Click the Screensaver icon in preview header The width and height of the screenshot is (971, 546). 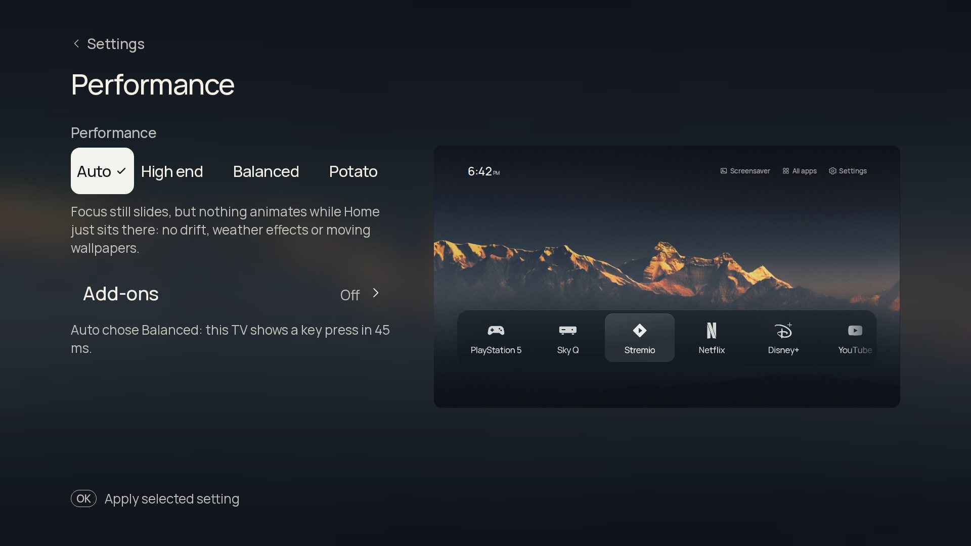tap(724, 171)
